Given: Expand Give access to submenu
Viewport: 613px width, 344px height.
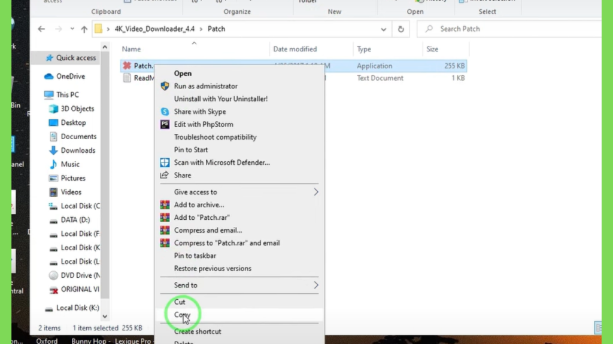Looking at the screenshot, I should [x=239, y=192].
